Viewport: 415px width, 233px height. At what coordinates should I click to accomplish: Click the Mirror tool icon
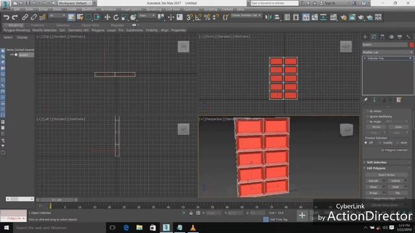[x=268, y=17]
